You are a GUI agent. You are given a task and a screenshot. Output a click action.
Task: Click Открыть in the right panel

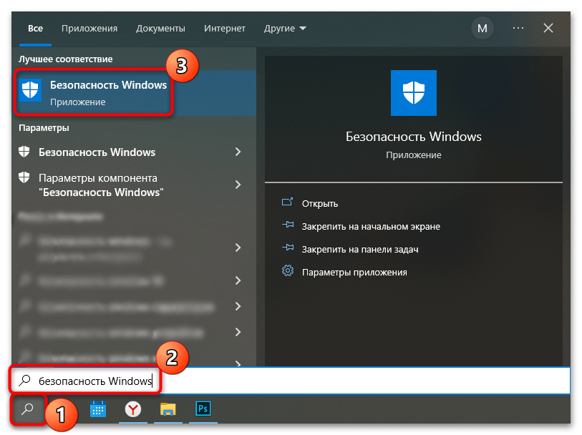[x=319, y=203]
